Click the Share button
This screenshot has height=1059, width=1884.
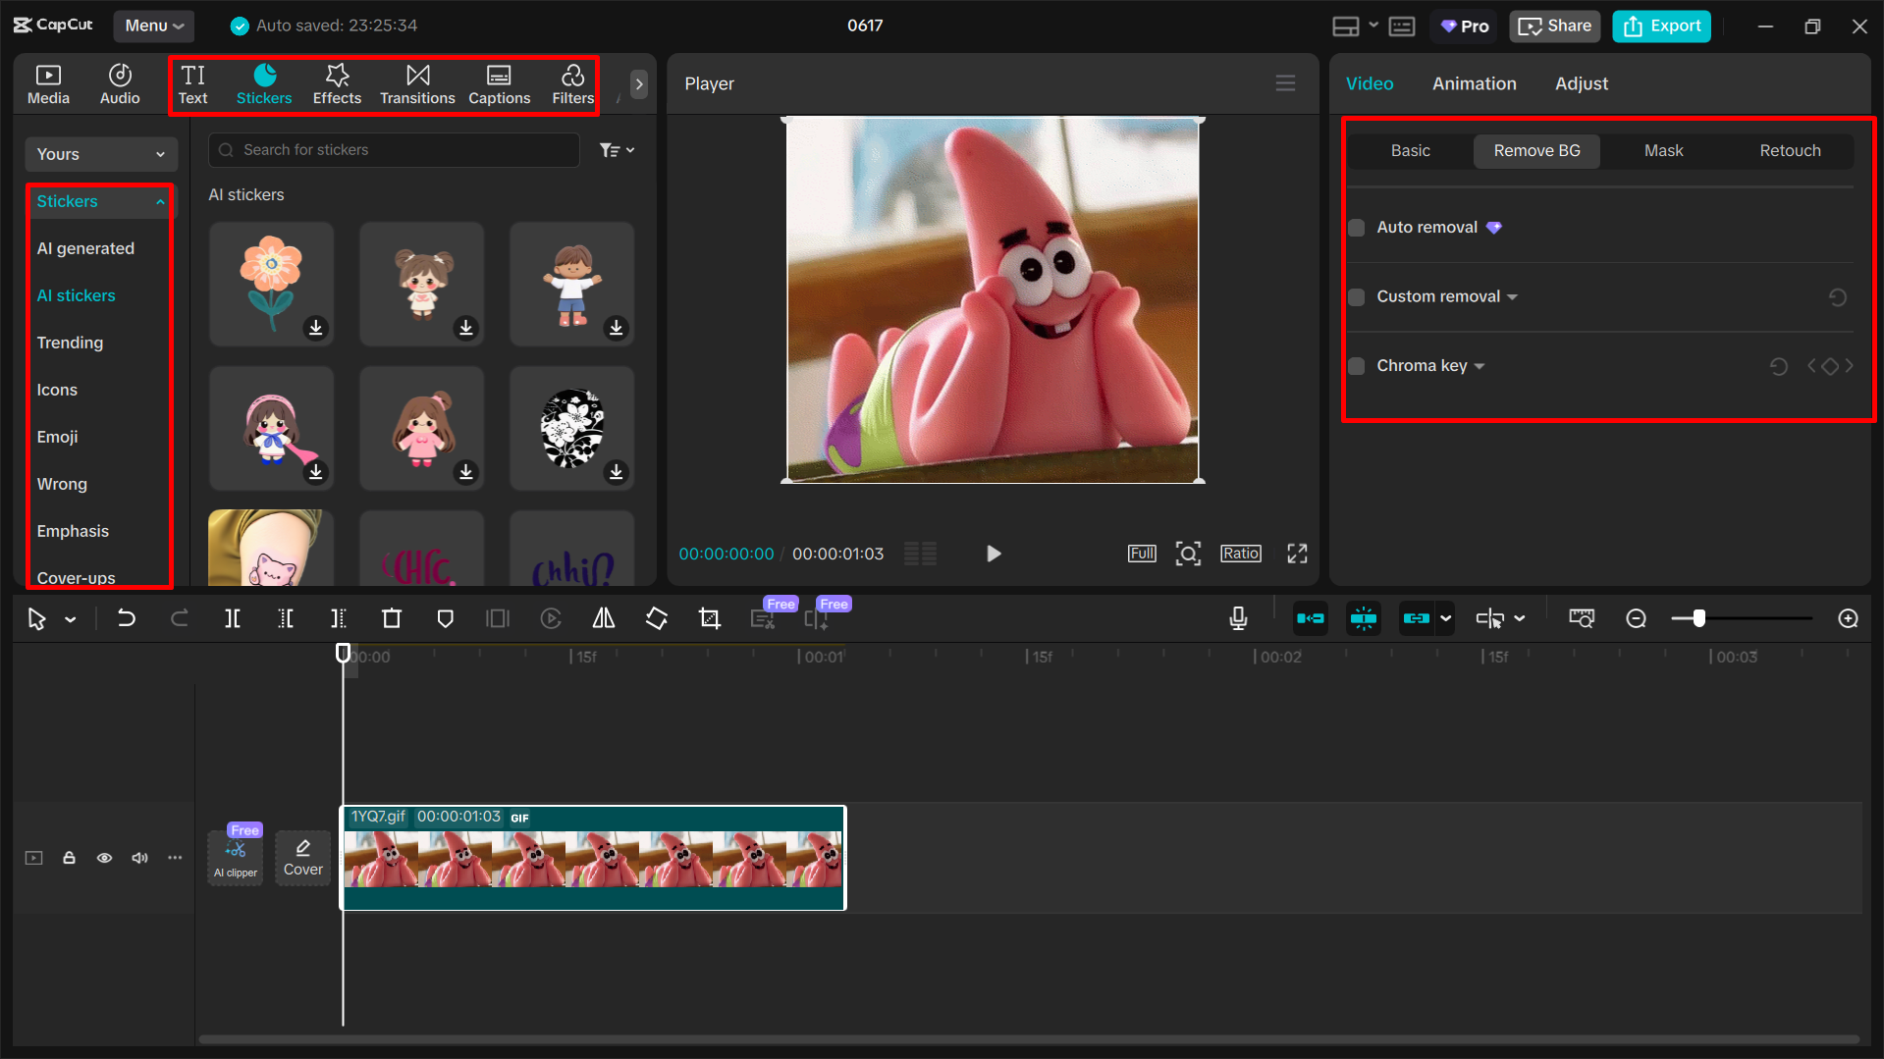1554,26
